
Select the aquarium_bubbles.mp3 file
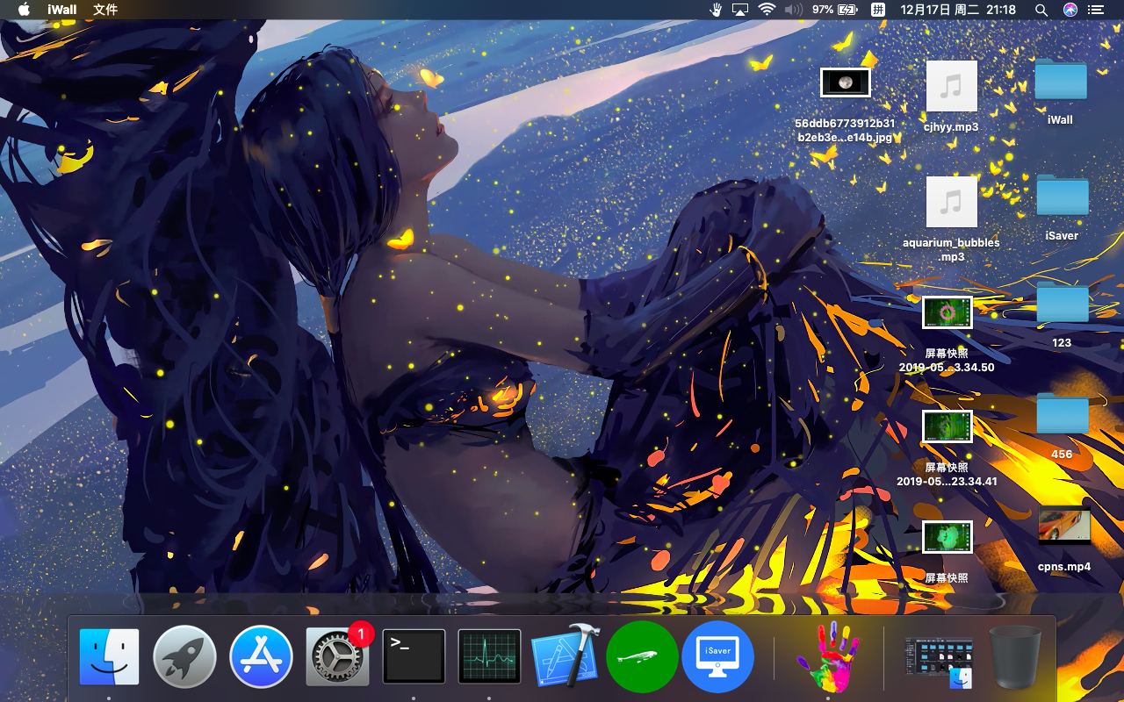tap(951, 202)
